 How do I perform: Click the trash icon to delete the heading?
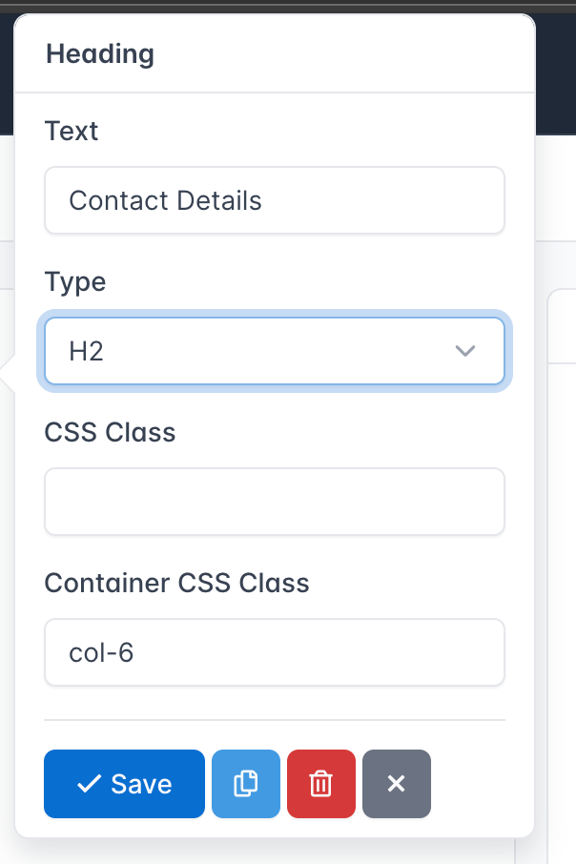coord(320,784)
